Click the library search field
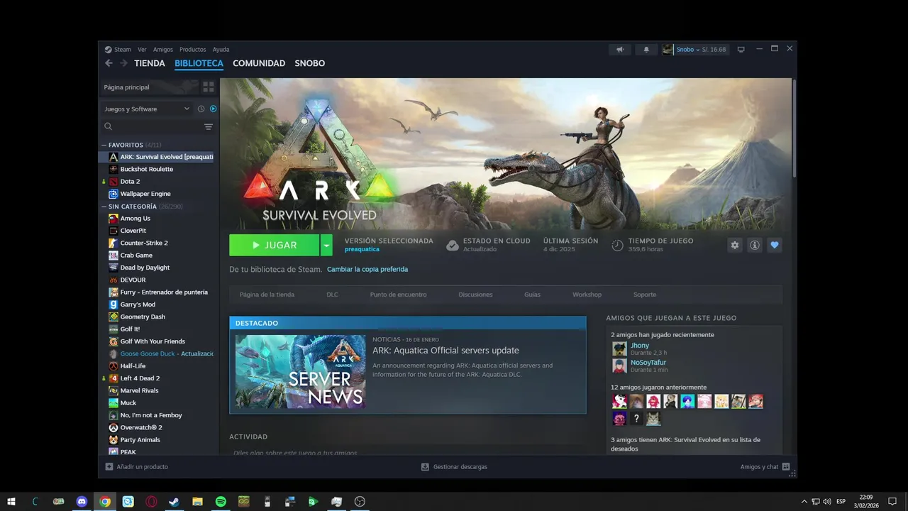Viewport: 908px width, 511px height. click(x=151, y=126)
